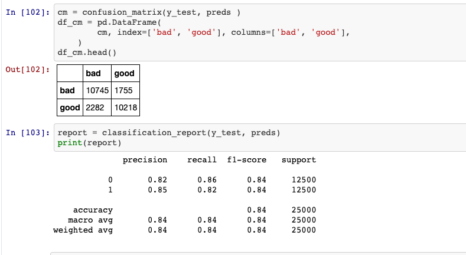Click the 'bad' column header
This screenshot has width=466, height=255.
pos(97,73)
